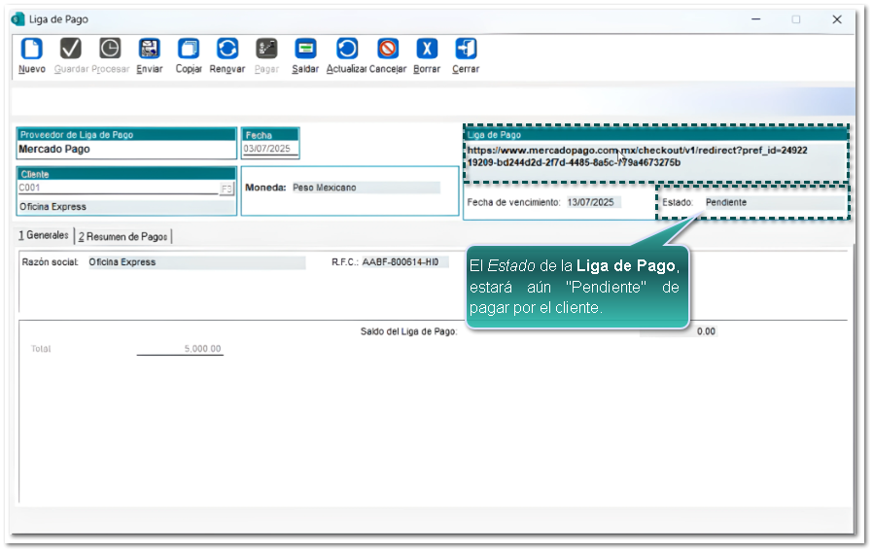
Task: Click the Cancelar toolbar icon
Action: click(x=388, y=50)
